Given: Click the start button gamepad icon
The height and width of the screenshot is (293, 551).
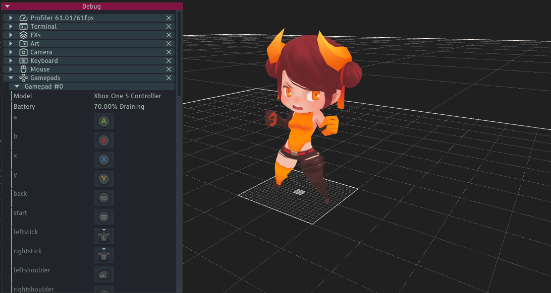Looking at the screenshot, I should 103,217.
